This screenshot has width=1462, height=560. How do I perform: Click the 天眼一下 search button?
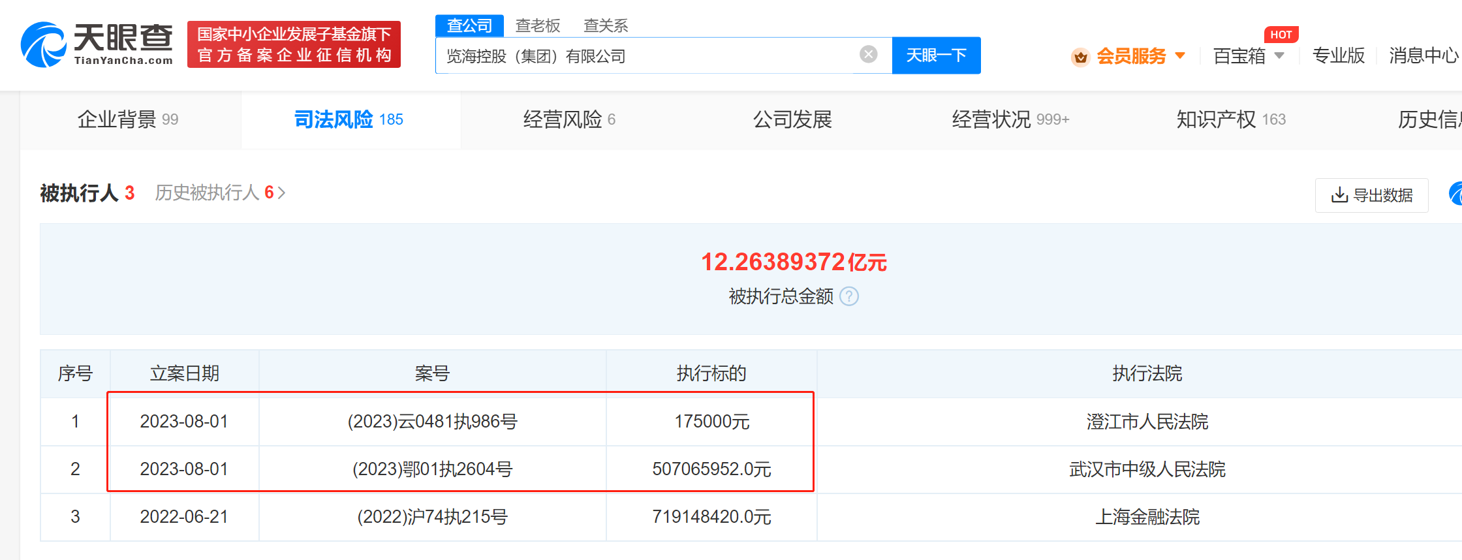pyautogui.click(x=936, y=55)
